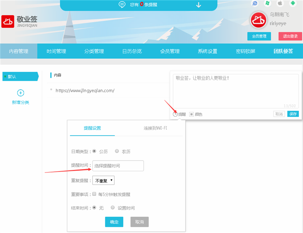Click the red 退出登录 button
Screen dimensions: 303x233
click(290, 36)
